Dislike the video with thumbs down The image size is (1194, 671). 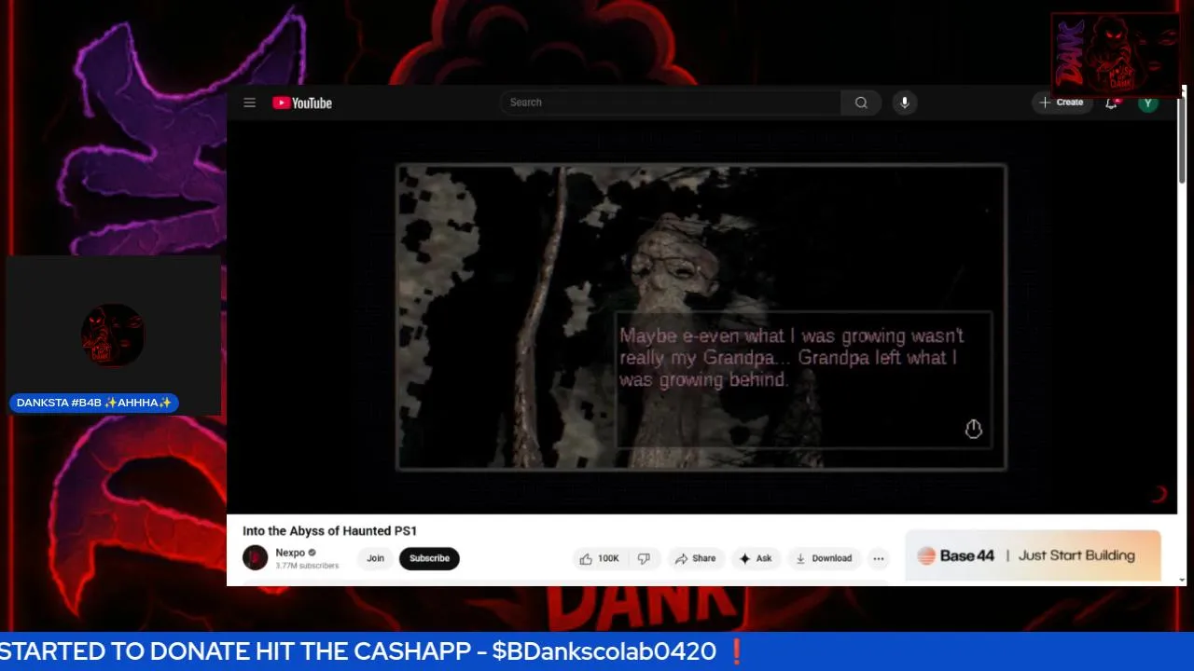644,558
